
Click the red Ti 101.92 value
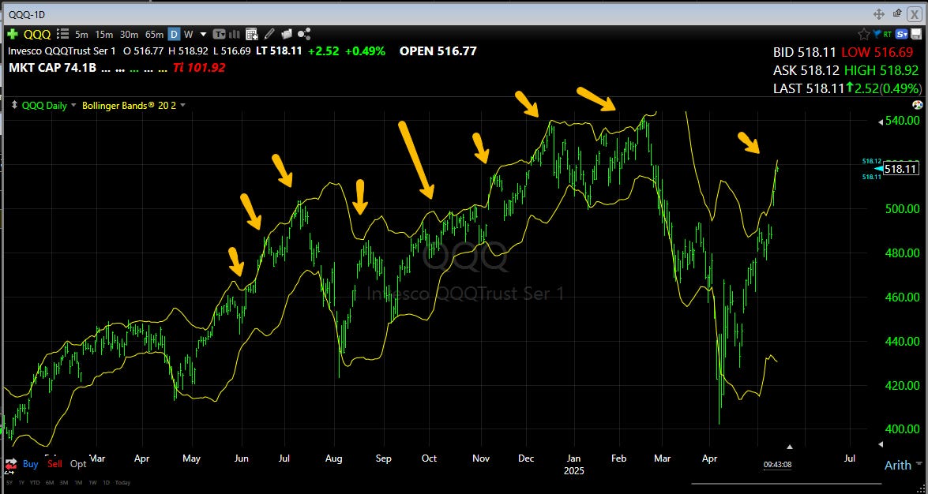199,67
